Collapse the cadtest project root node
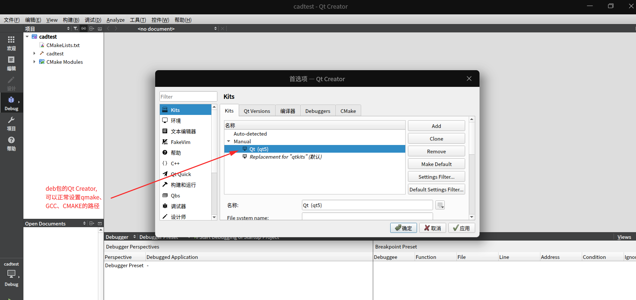Screen dimensions: 636x300 click(x=27, y=36)
